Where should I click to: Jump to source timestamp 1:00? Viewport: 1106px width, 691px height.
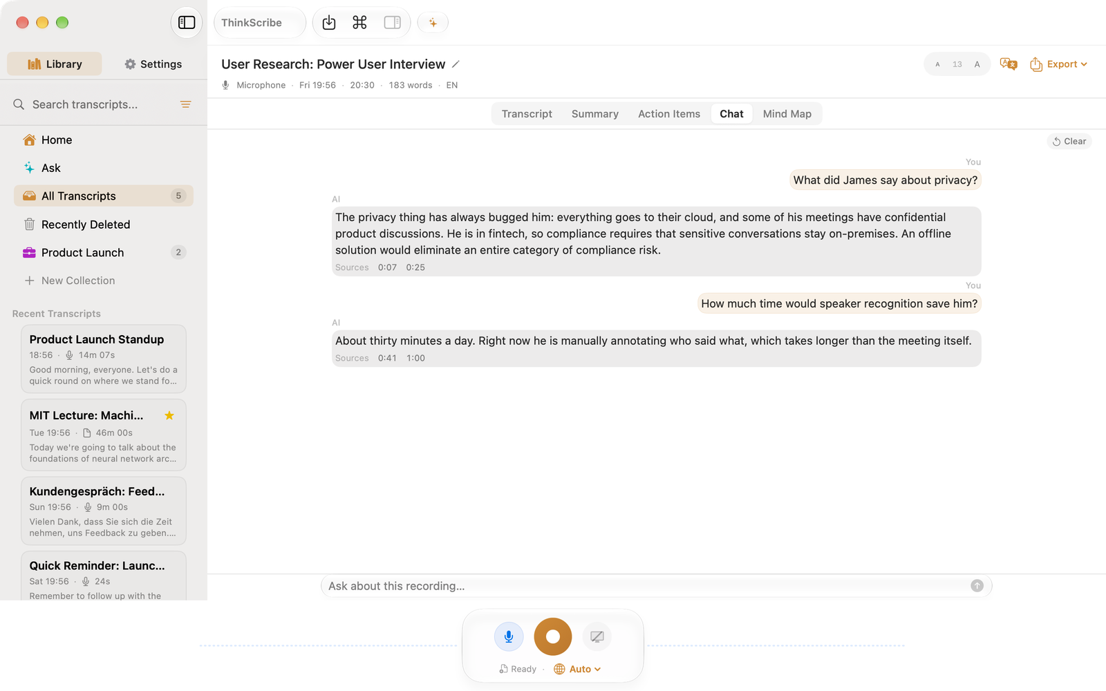point(415,358)
